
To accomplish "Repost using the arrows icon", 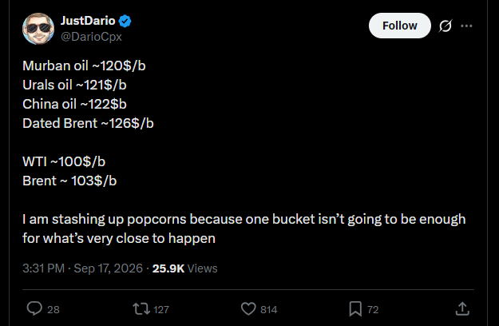I will point(141,308).
